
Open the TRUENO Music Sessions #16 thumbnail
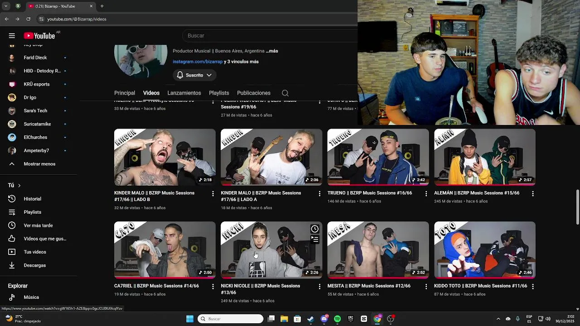[378, 157]
